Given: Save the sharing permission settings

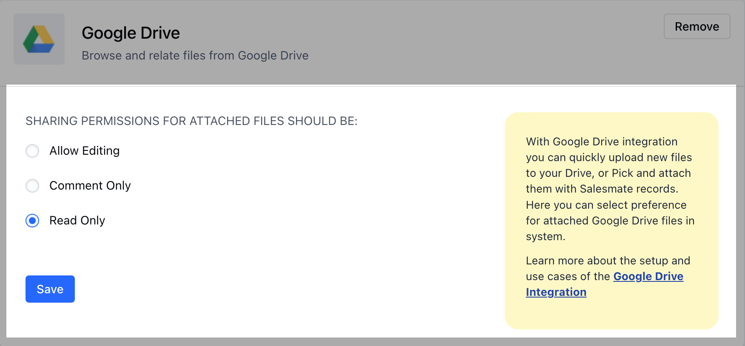Looking at the screenshot, I should (50, 289).
